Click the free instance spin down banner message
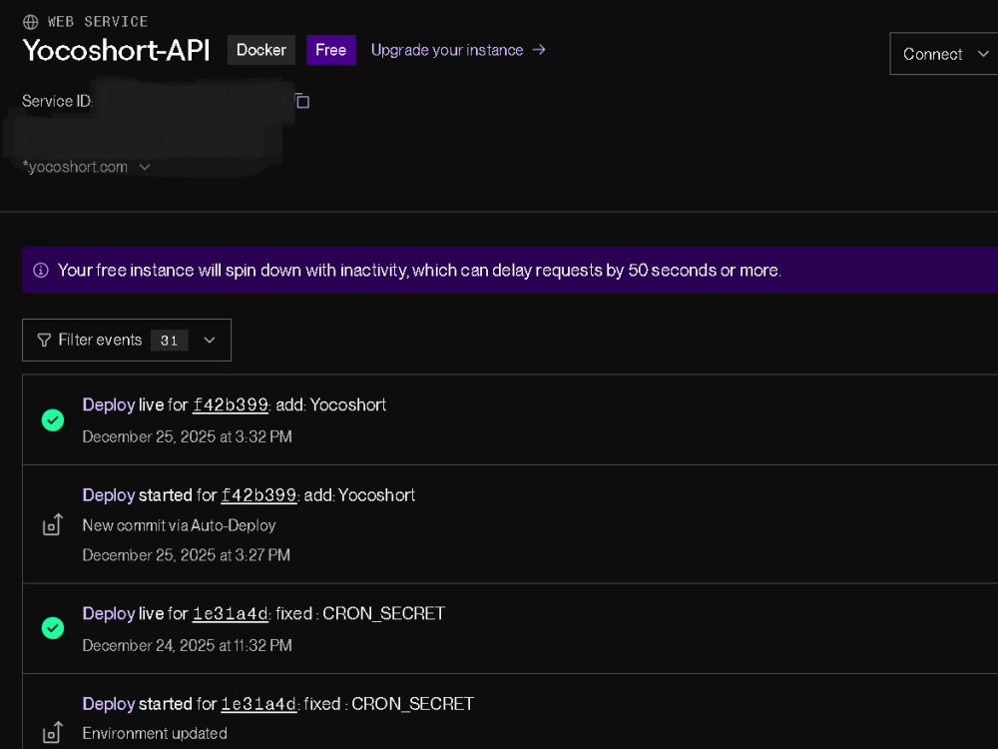 click(419, 270)
